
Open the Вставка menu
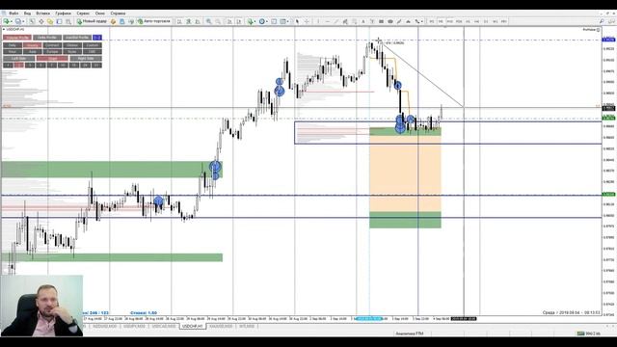click(42, 13)
